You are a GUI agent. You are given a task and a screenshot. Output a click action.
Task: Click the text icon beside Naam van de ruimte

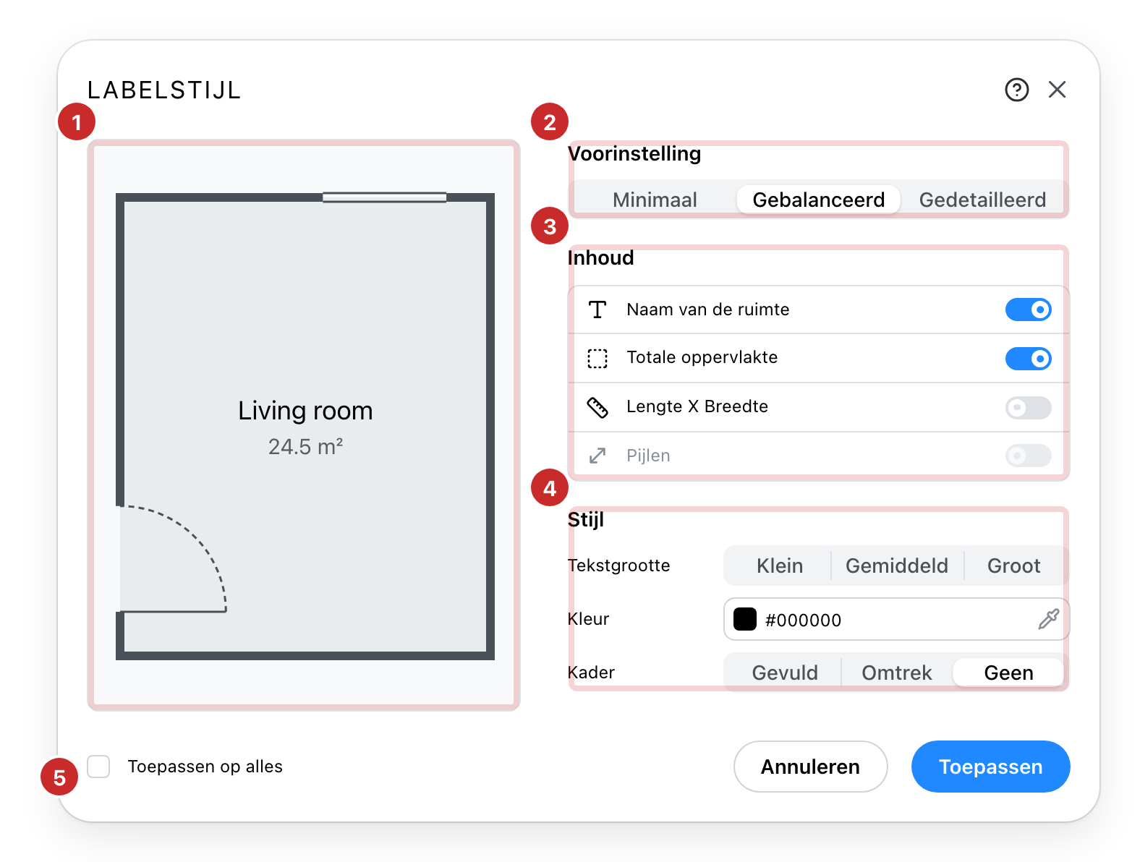pyautogui.click(x=597, y=310)
